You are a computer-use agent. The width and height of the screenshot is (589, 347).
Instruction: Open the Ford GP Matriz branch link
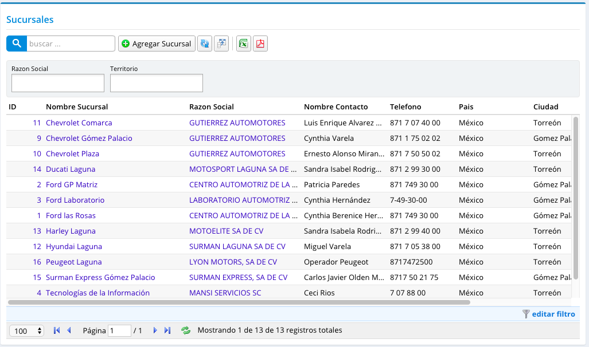point(72,184)
